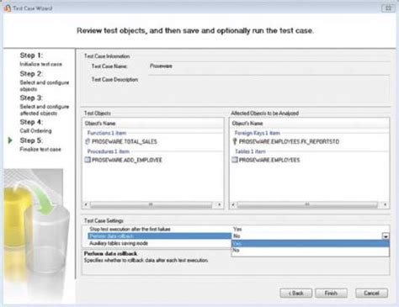Choose Yes in the rollback dropdown list
The width and height of the screenshot is (399, 307).
310,244
